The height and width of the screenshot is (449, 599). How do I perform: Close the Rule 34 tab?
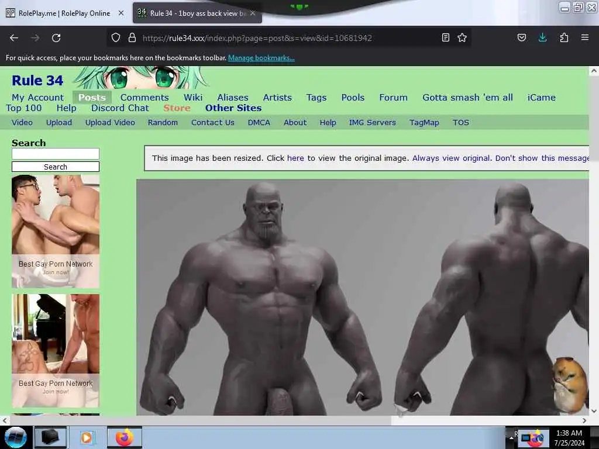(x=253, y=13)
